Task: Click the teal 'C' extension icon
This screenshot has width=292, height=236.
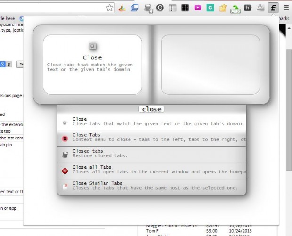Action: 210,8
